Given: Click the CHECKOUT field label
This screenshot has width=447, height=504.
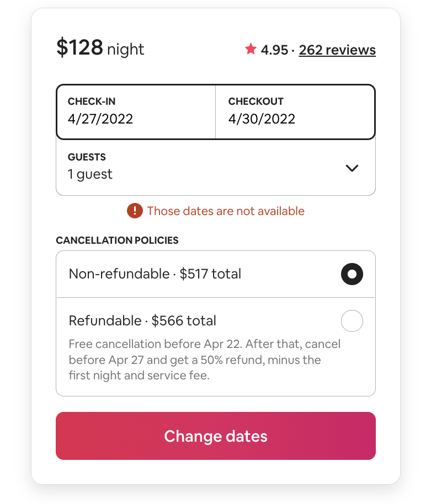Looking at the screenshot, I should 256,101.
